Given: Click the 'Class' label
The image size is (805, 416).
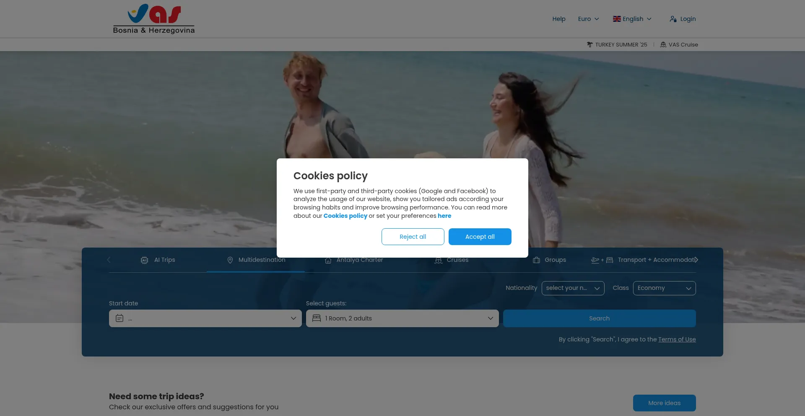Looking at the screenshot, I should coord(621,288).
